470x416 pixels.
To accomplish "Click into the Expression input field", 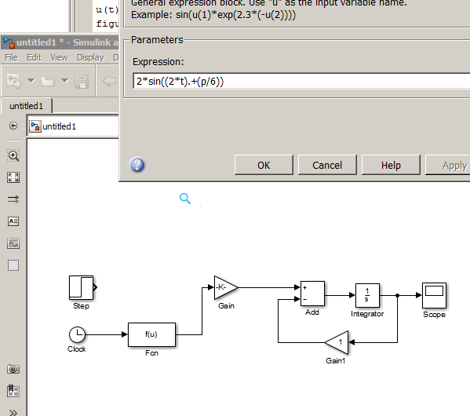I will coord(301,81).
